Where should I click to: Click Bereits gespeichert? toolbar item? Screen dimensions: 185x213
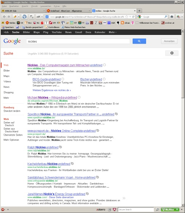pos(33,27)
